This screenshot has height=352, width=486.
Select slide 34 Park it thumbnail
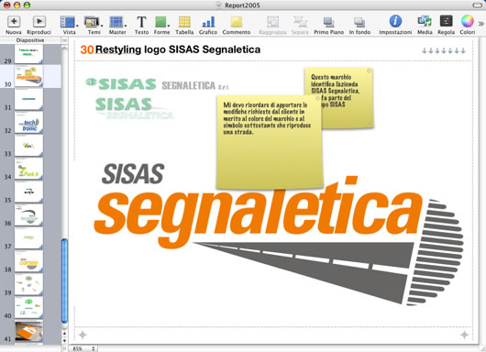28,169
